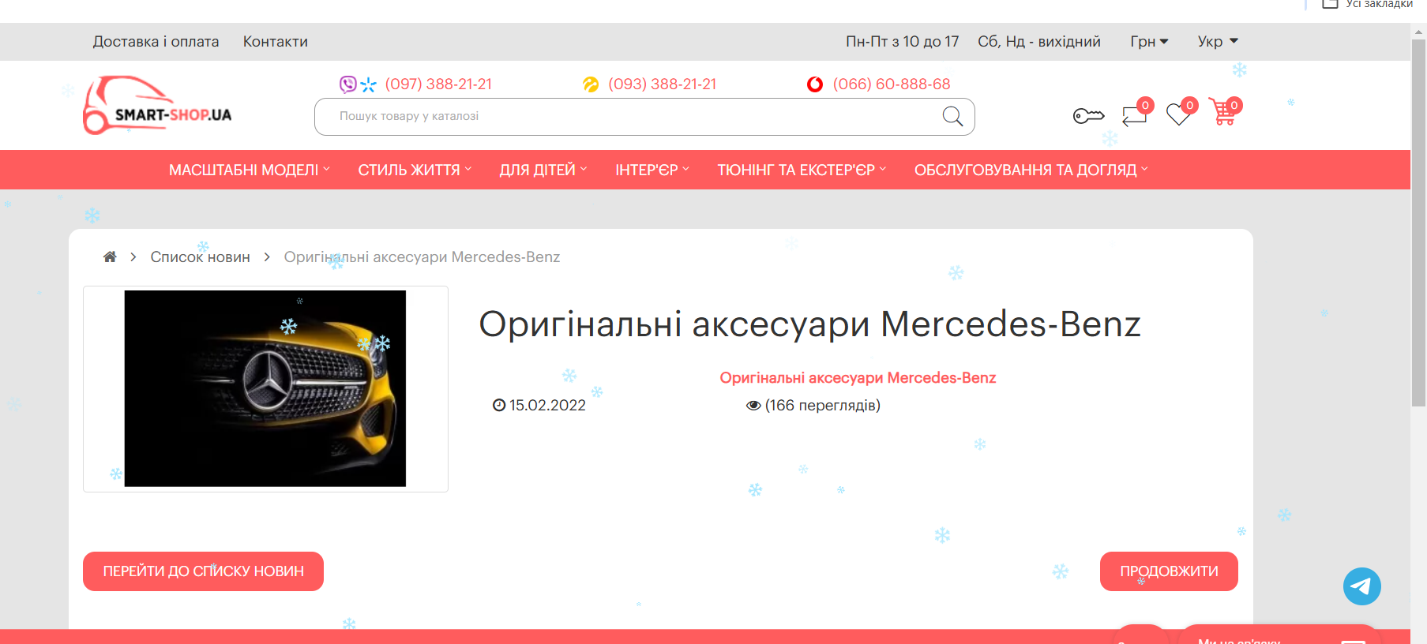Open the Mercedes grille news image
Image resolution: width=1427 pixels, height=644 pixels.
click(x=265, y=388)
